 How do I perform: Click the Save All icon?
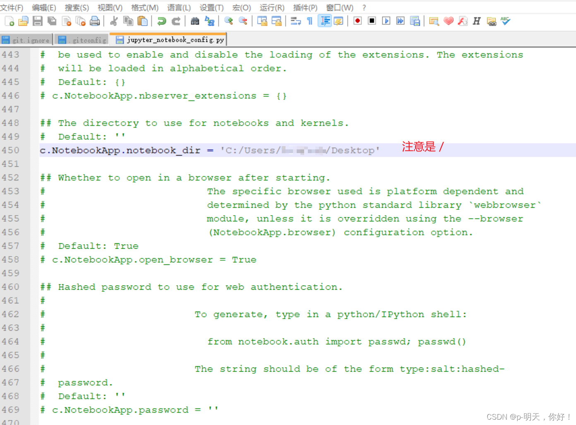click(52, 21)
